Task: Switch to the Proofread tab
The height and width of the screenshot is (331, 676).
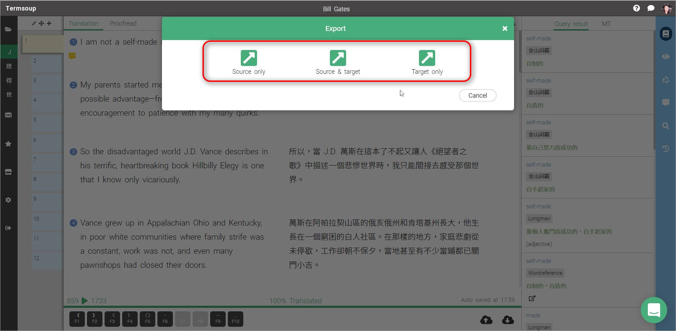Action: tap(123, 24)
